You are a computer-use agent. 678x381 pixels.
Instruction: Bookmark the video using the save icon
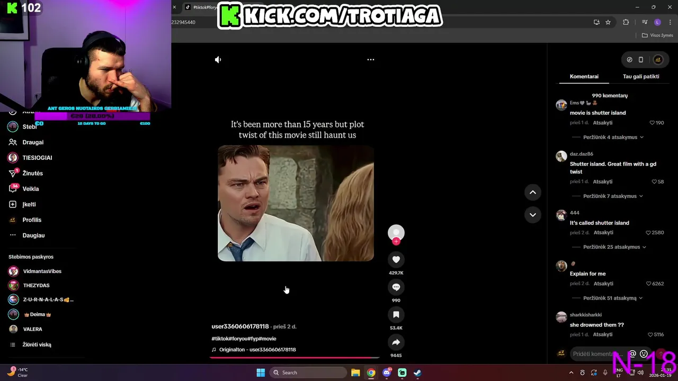pos(396,314)
